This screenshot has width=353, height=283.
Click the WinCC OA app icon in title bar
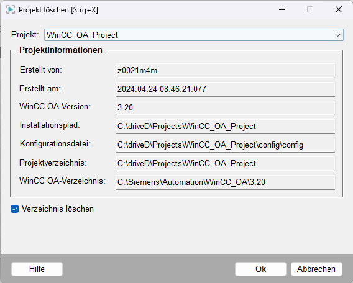pos(11,10)
